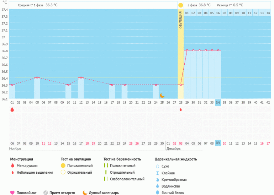Click the Положительный pregnancy test double bar icon
Viewport: 274px width, 195px height.
coord(106,166)
